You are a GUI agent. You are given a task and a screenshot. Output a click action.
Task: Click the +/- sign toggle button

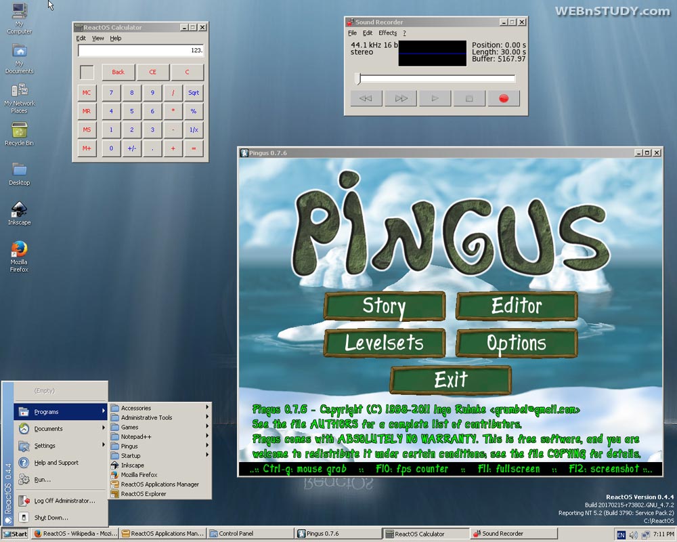point(132,148)
